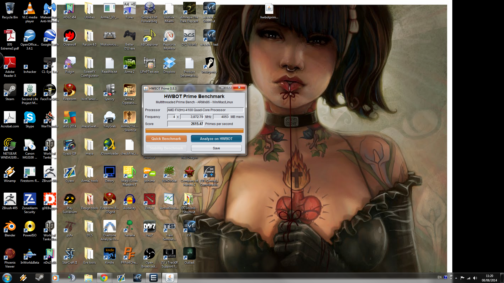
Task: Open Windows Explorer on the taskbar
Action: click(x=88, y=278)
